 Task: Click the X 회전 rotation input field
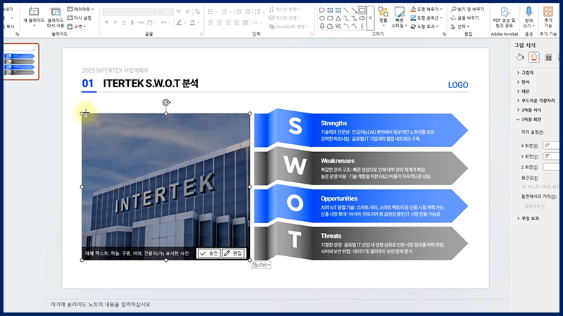552,146
